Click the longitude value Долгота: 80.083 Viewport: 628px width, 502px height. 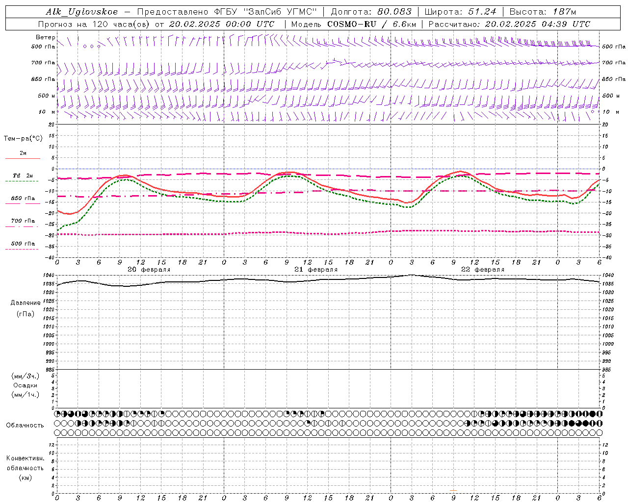coord(372,12)
